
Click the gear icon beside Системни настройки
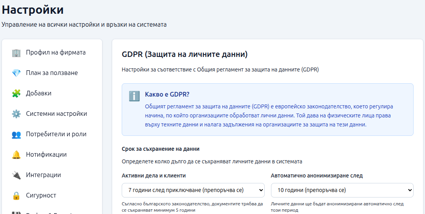(16, 114)
